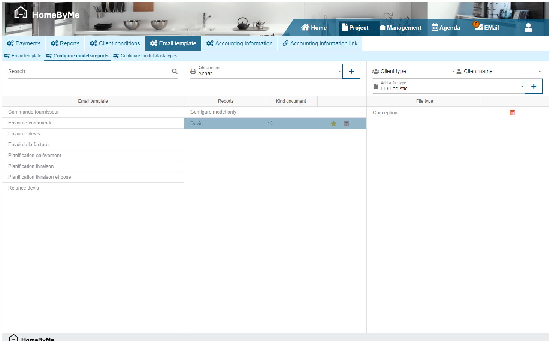Click the HomeByMe logo in header

click(x=47, y=15)
